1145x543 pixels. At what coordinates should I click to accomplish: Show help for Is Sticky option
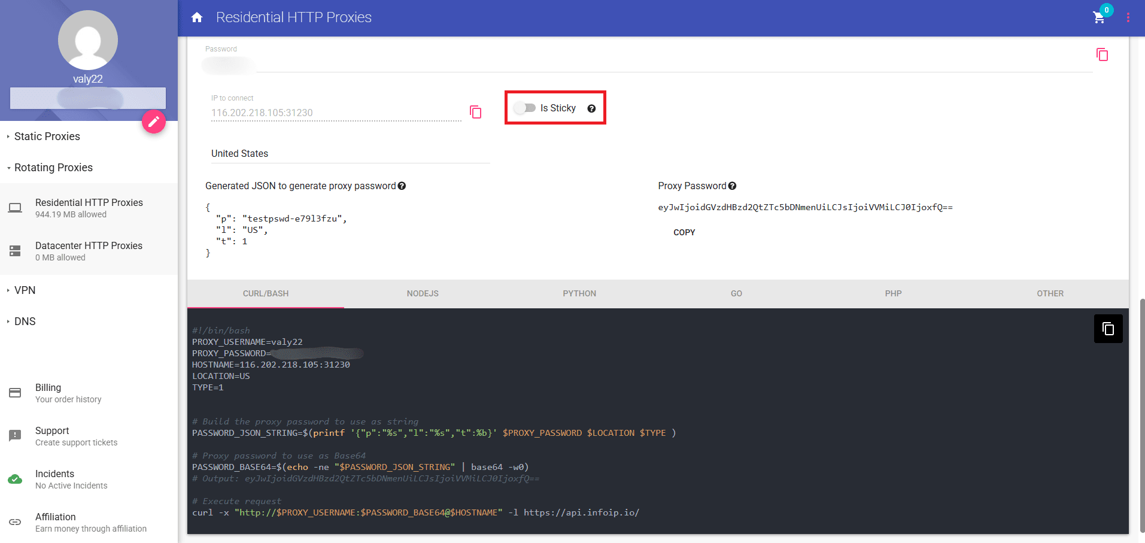click(591, 108)
